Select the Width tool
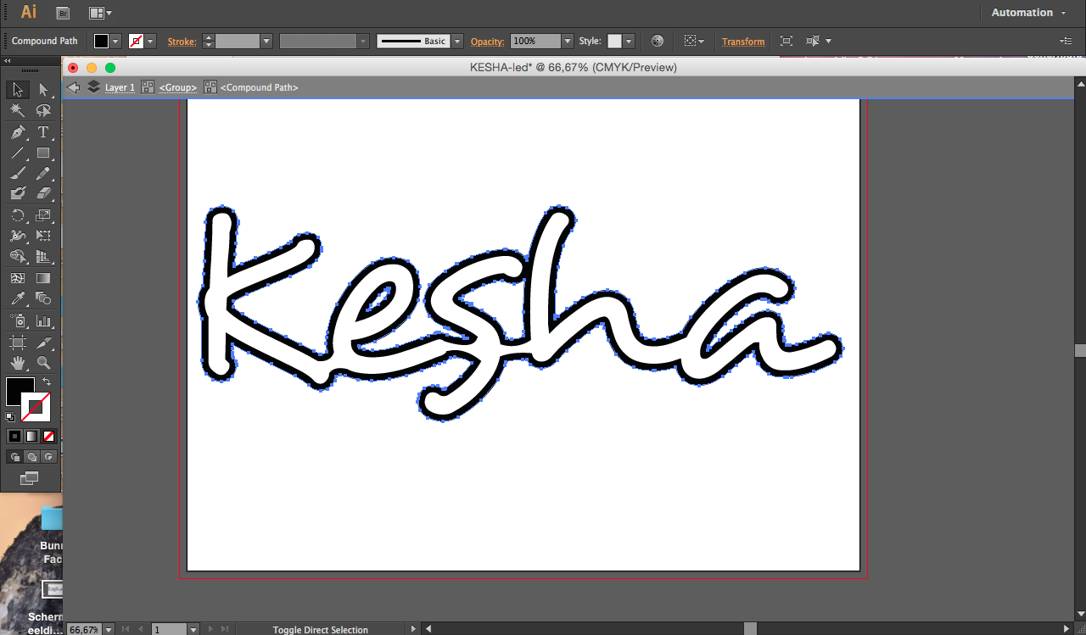Image resolution: width=1086 pixels, height=635 pixels. click(17, 236)
